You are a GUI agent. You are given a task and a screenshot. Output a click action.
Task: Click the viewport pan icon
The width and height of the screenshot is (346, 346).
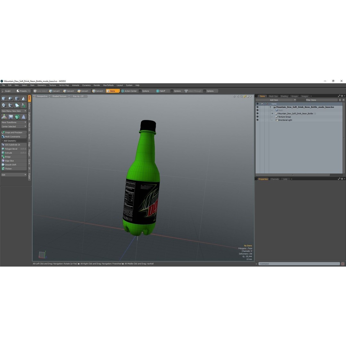click(x=234, y=96)
